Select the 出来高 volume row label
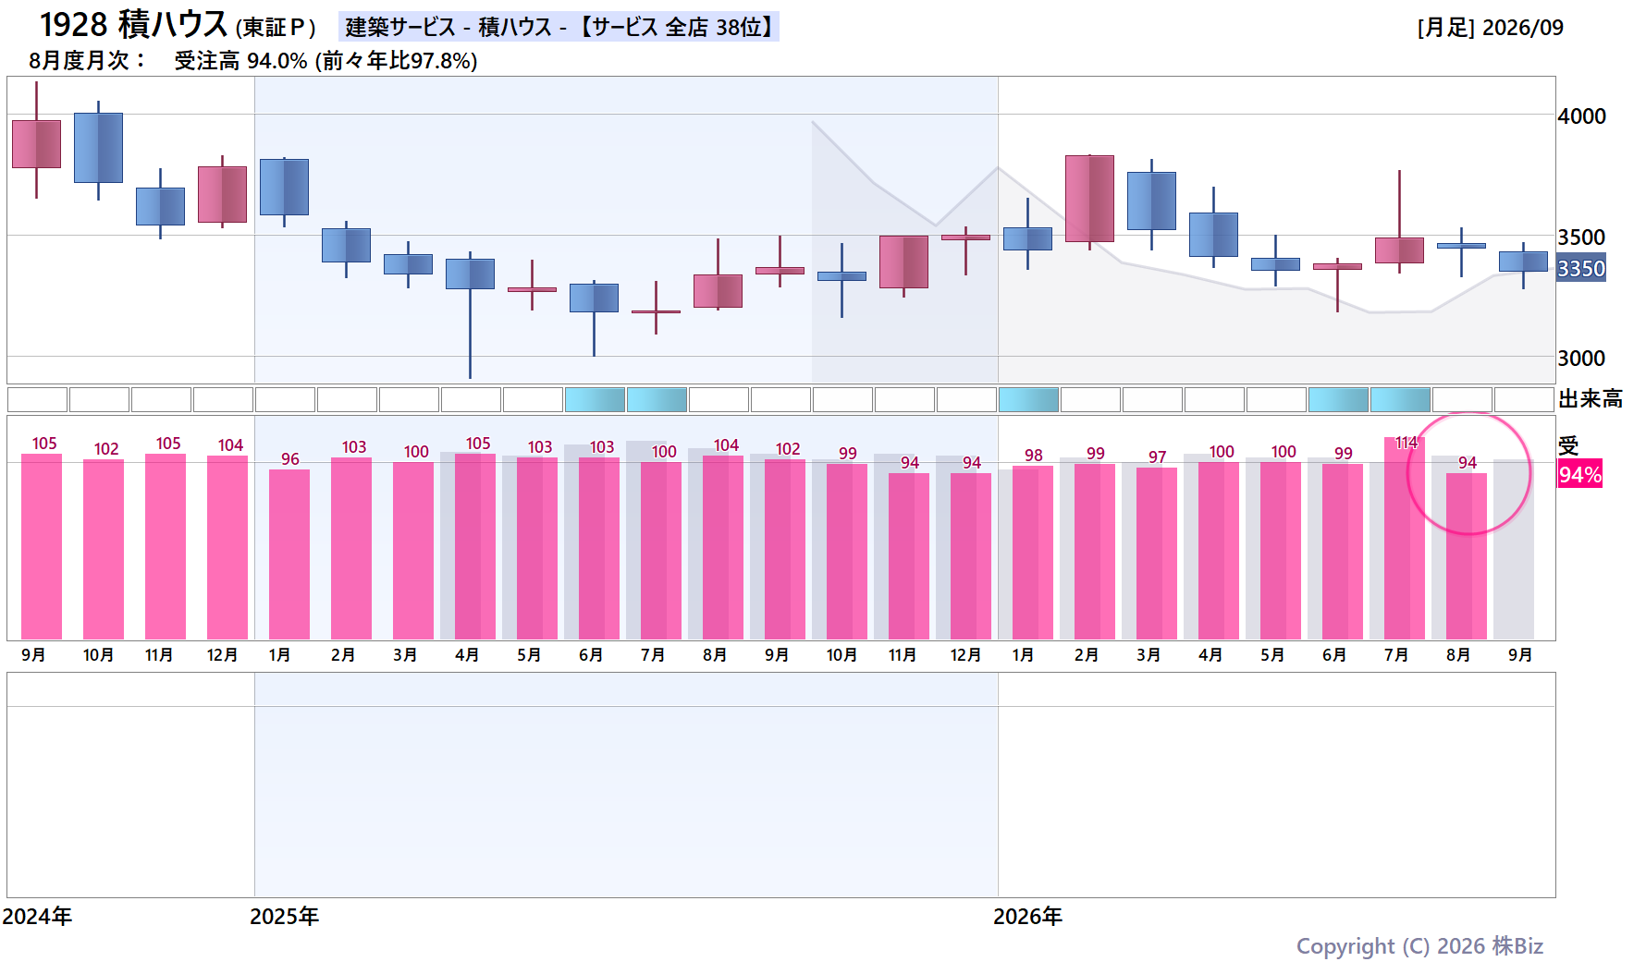Screen dimensions: 1646x974 [1591, 399]
